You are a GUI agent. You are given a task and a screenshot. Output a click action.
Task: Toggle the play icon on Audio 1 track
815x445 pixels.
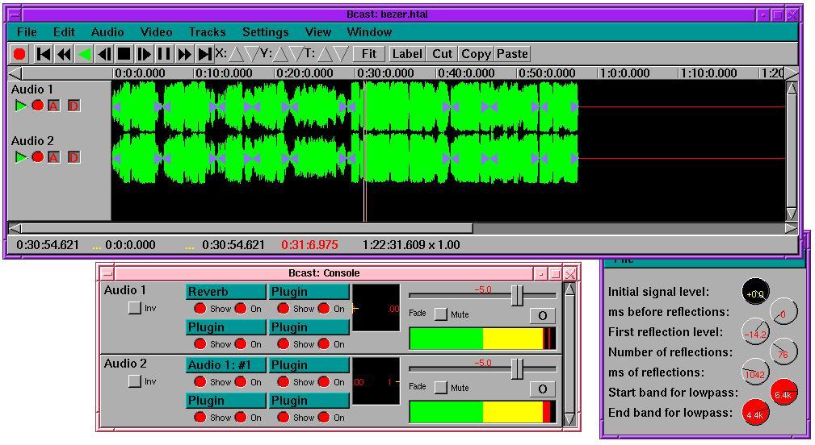[21, 106]
